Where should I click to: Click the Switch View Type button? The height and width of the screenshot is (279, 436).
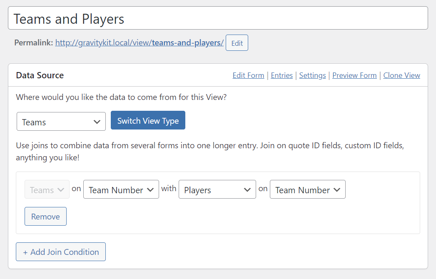(x=148, y=120)
